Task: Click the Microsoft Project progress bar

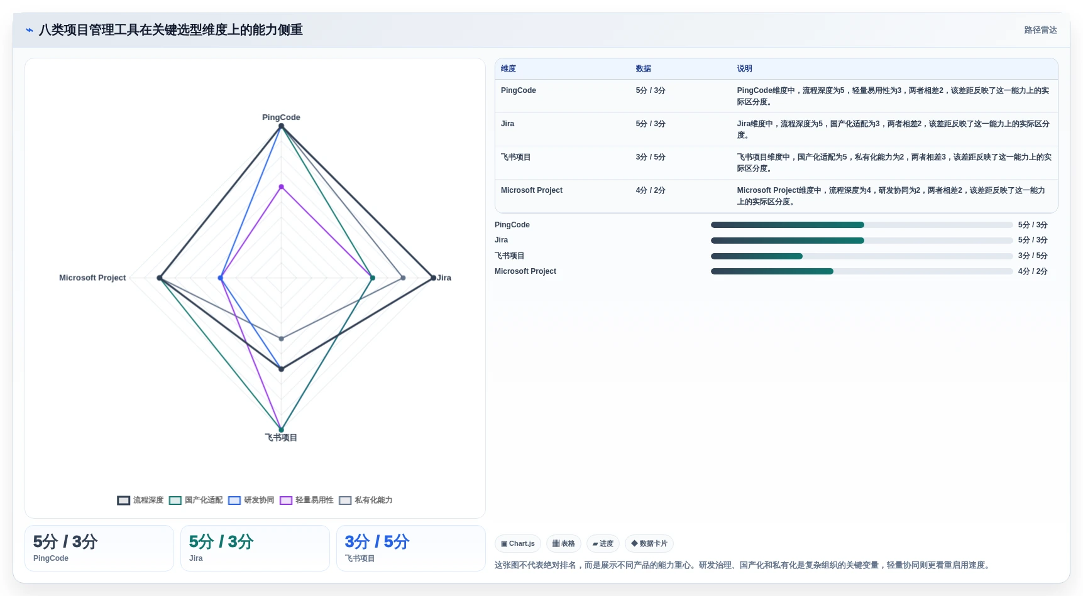Action: pyautogui.click(x=862, y=271)
